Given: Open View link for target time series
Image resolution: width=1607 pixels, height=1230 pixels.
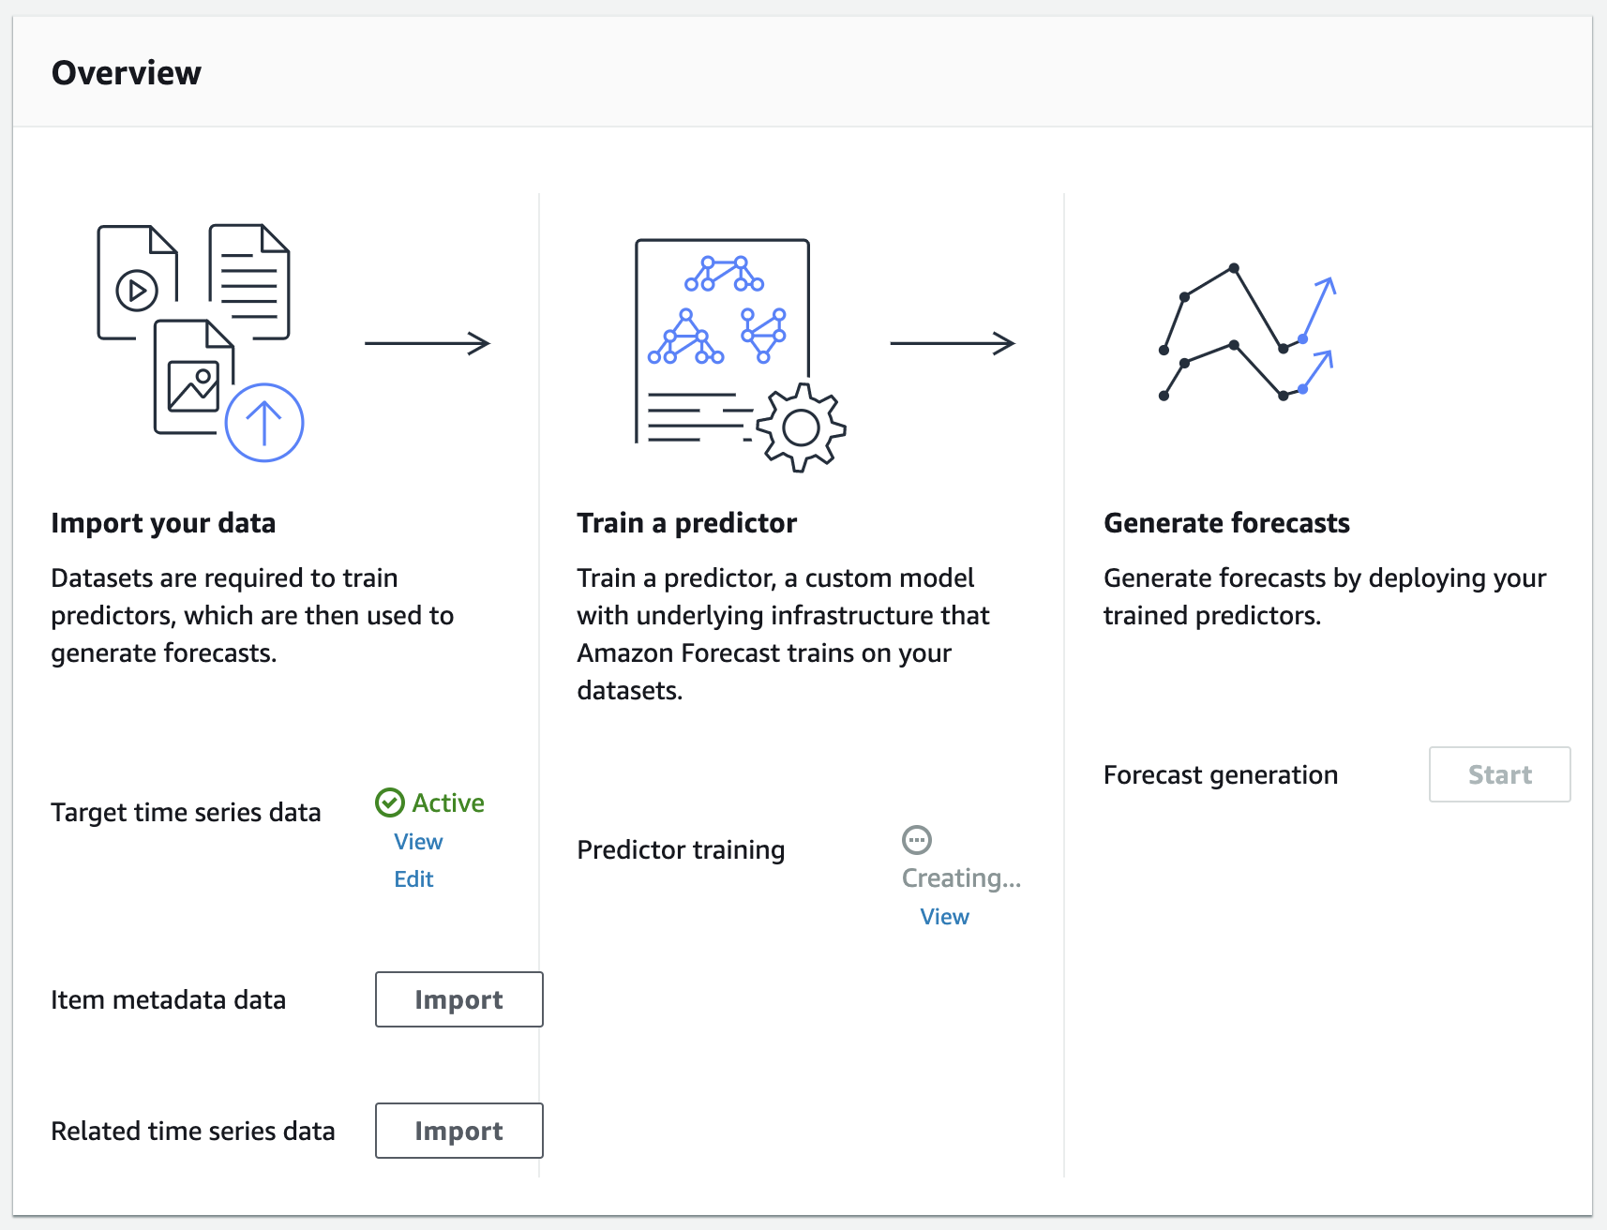Looking at the screenshot, I should [418, 842].
